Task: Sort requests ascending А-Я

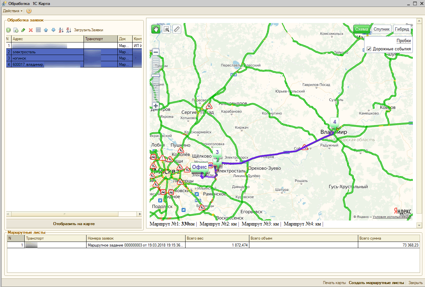Action: 61,30
